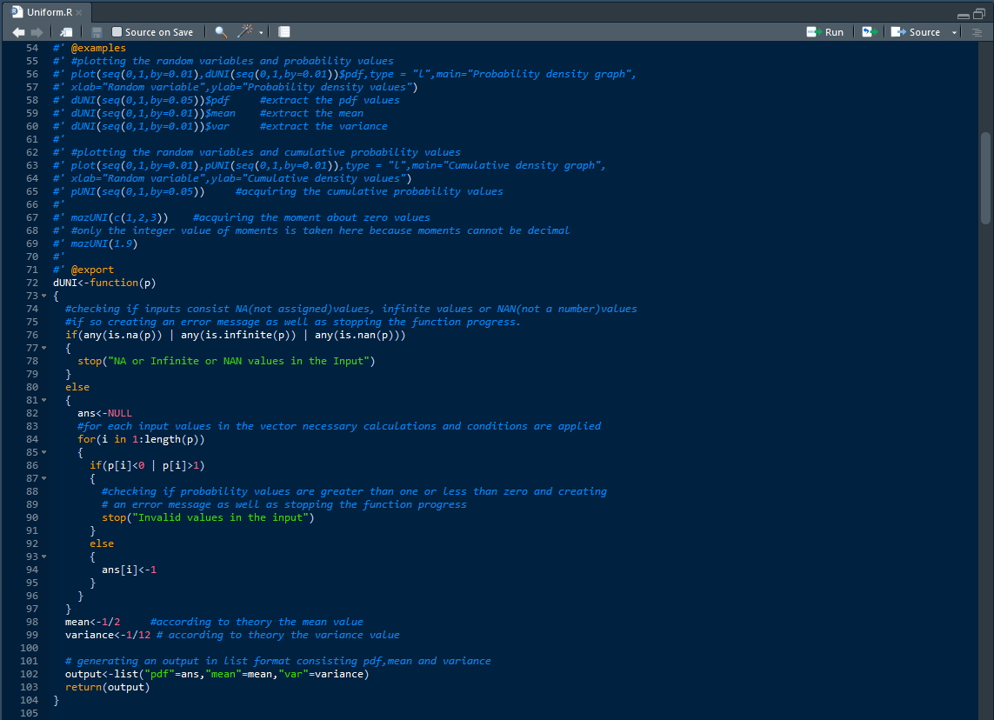Screen dimensions: 994x720
Task: Place cursor on the '@export' tag
Action: click(92, 270)
